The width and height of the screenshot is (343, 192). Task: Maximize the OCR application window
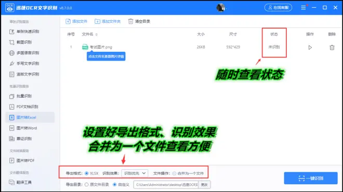(325, 8)
